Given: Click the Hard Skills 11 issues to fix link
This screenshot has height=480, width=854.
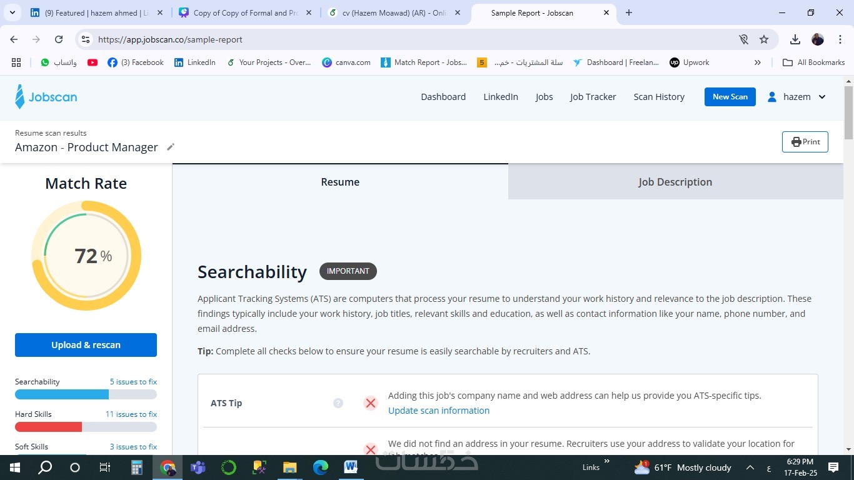Looking at the screenshot, I should 131,414.
